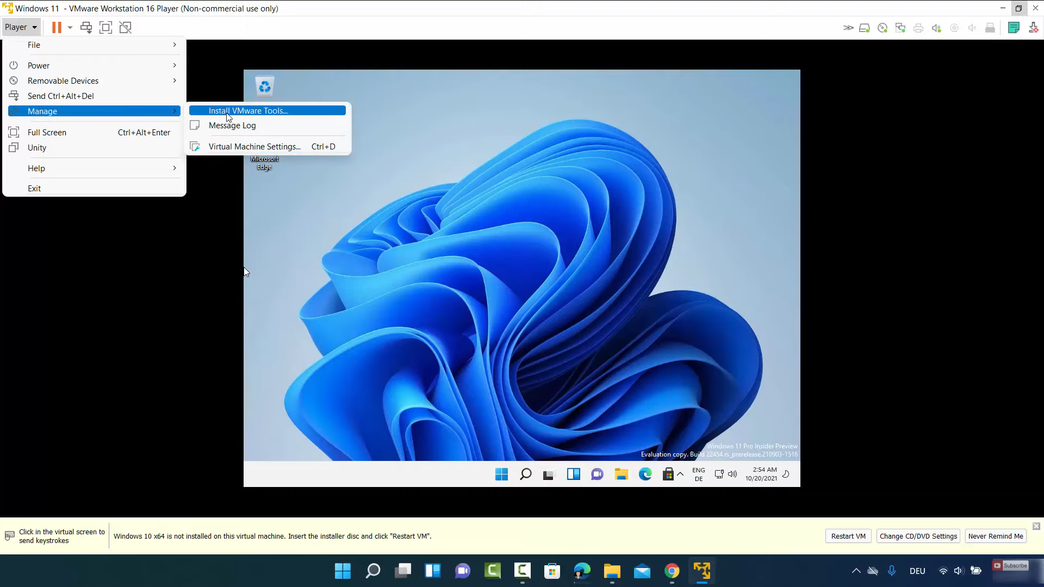Choose Message Log from Manage submenu
1044x587 pixels.
[232, 126]
